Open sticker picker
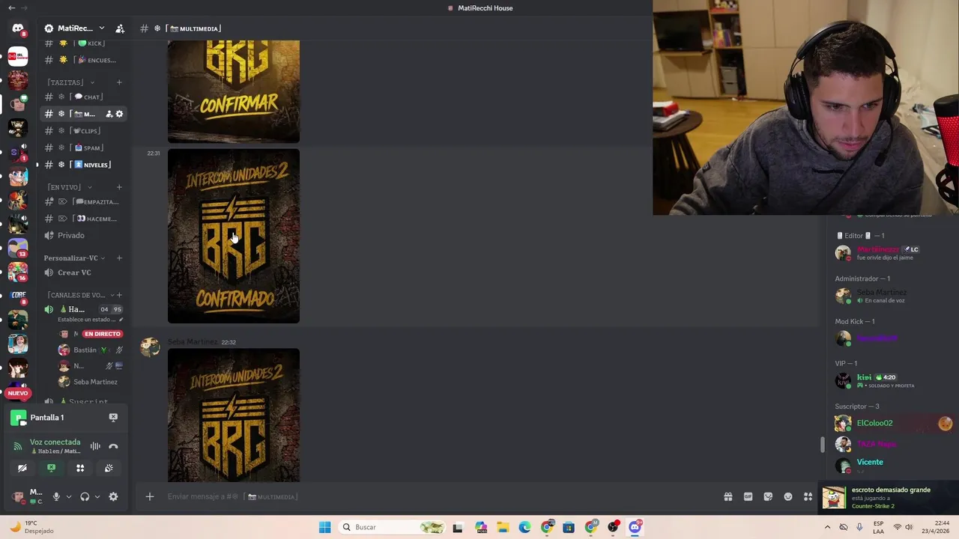Viewport: 959px width, 539px height. [768, 496]
